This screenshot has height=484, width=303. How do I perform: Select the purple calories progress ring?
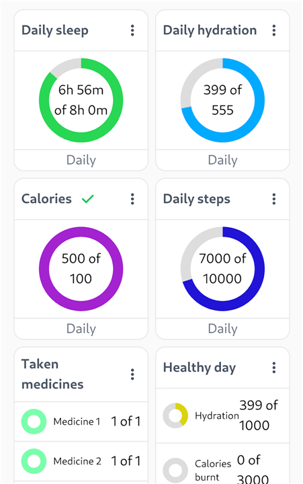click(81, 269)
